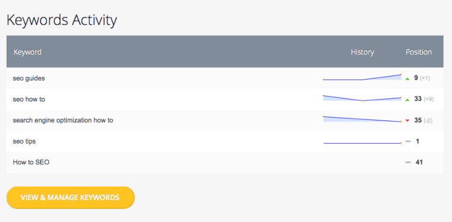Screen dimensions: 452x222
Task: Select the seo guides keyword
Action: point(29,78)
